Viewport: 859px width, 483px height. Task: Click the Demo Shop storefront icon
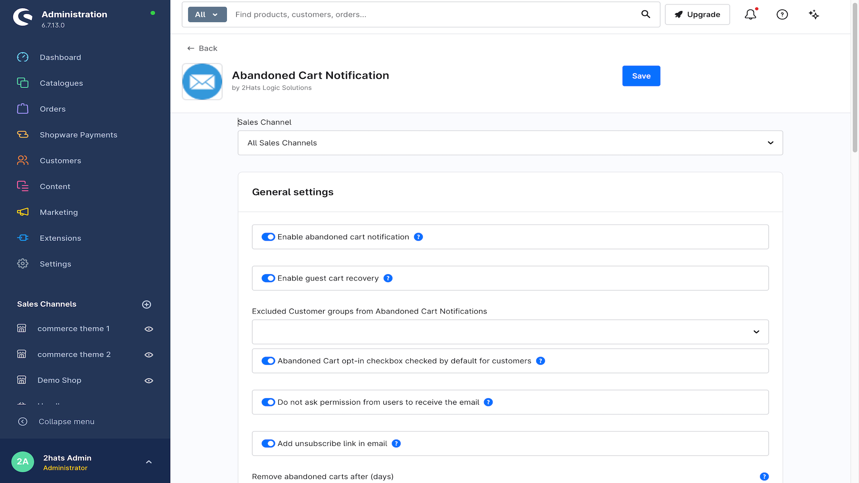[x=21, y=380]
